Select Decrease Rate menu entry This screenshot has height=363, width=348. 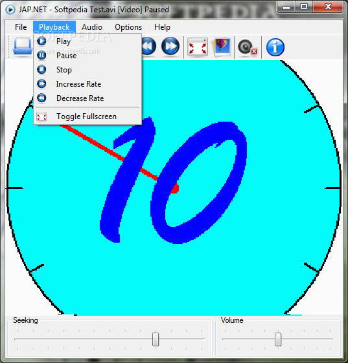tap(87, 98)
